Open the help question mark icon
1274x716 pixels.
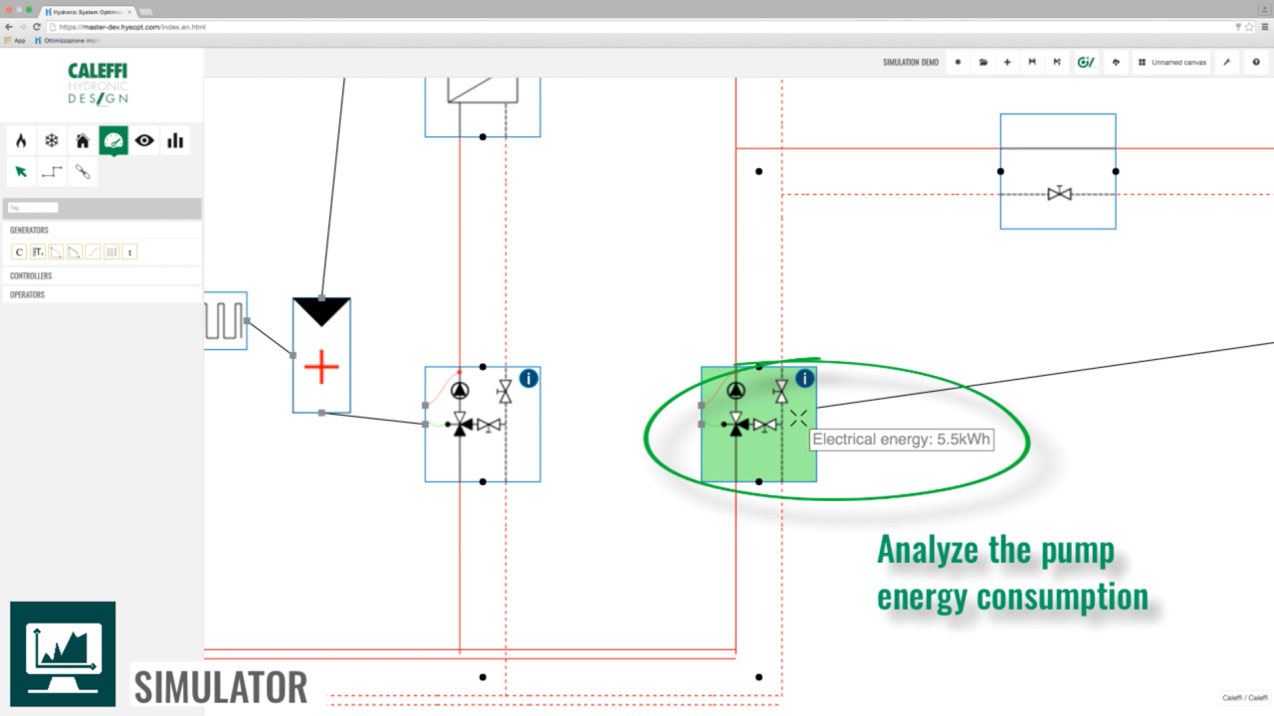[1257, 62]
